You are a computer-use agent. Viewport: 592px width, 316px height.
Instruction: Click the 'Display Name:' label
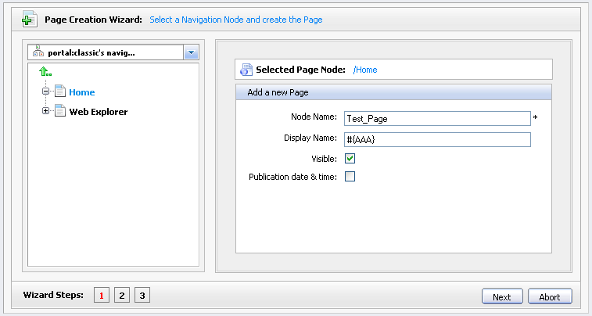(310, 138)
